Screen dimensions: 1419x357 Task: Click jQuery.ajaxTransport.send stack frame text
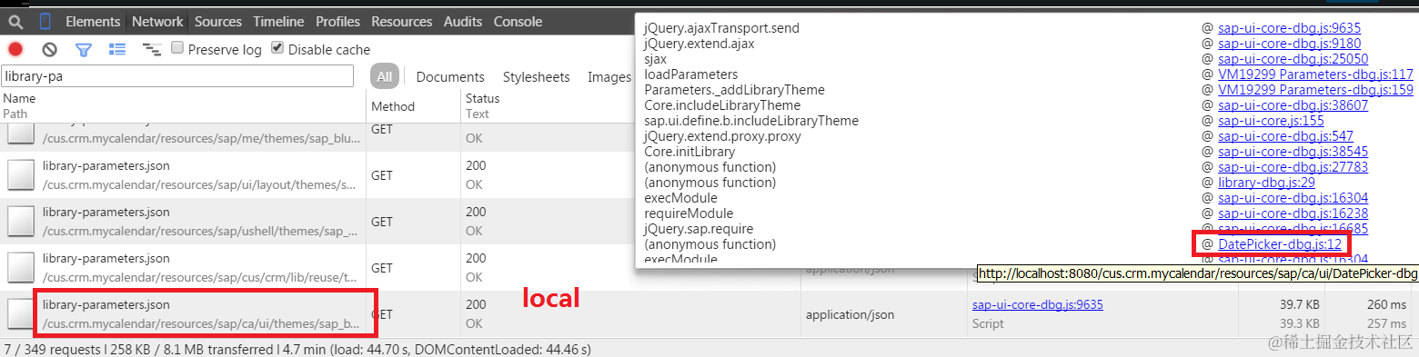click(721, 28)
